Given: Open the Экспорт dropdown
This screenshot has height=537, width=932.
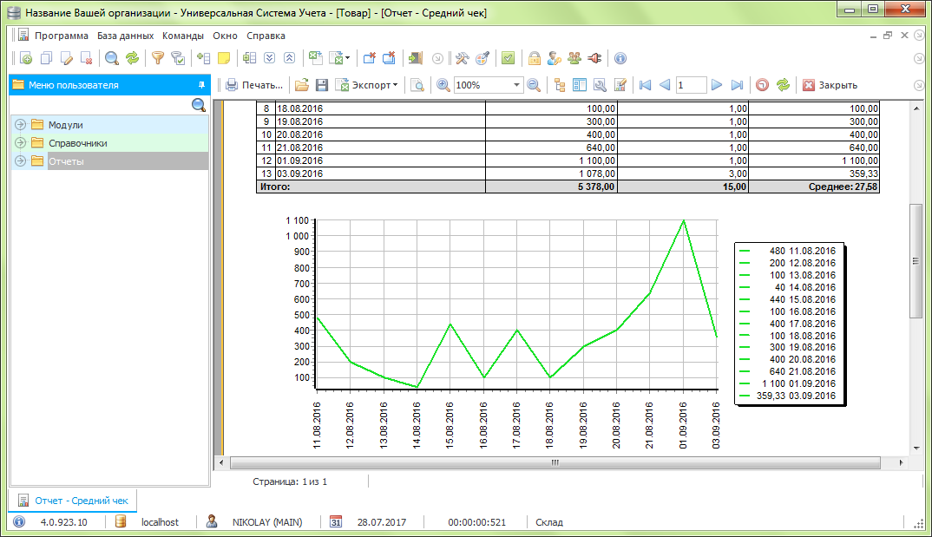Looking at the screenshot, I should 373,85.
